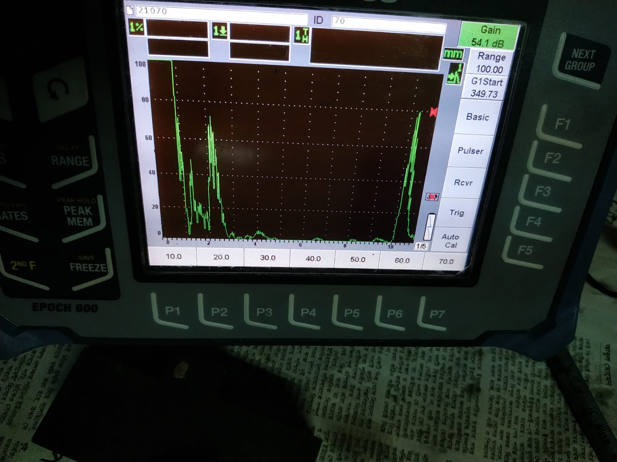Click the file icon beside 21070

[x=131, y=10]
